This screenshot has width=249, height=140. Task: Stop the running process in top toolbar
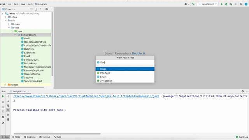(235, 4)
